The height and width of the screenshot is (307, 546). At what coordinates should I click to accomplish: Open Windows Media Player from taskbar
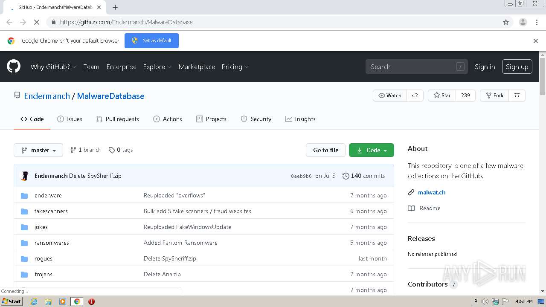(63, 301)
